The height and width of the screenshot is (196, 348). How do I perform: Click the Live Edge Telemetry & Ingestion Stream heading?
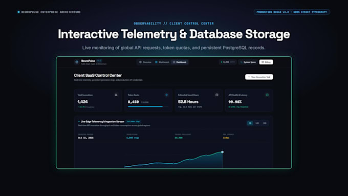102,122
